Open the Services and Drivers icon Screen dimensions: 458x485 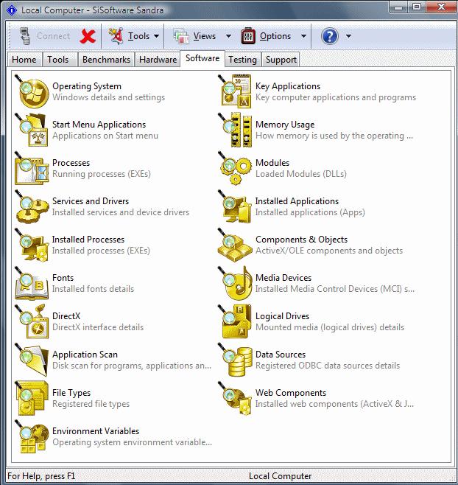(32, 206)
